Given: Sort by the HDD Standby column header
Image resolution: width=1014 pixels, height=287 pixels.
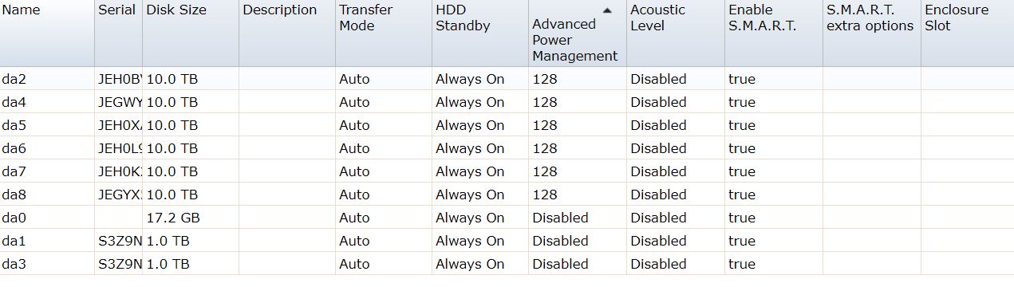Looking at the screenshot, I should [x=480, y=33].
